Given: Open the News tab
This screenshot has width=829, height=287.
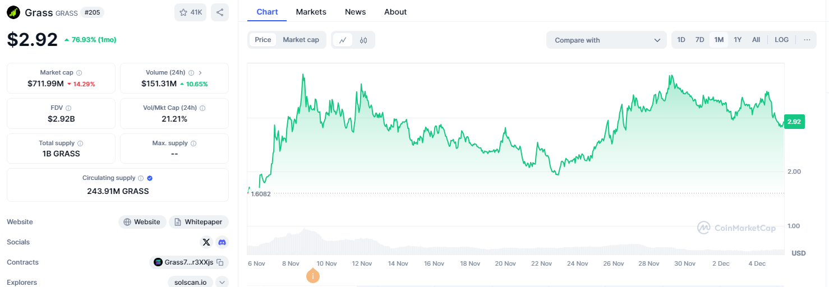Looking at the screenshot, I should [355, 12].
